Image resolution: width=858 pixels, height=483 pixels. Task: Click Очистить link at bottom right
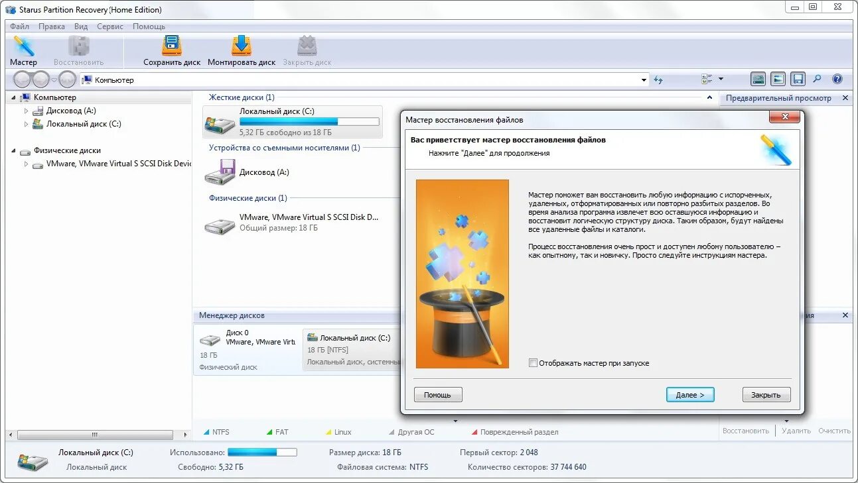(834, 431)
